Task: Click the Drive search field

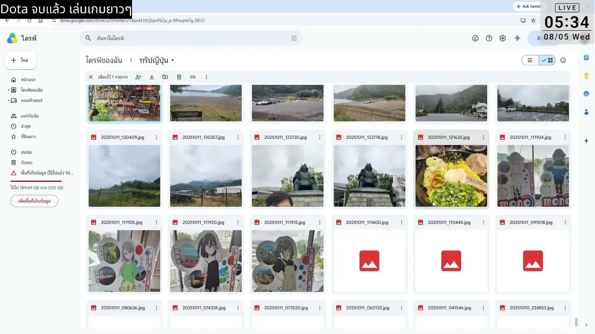Action: click(191, 39)
